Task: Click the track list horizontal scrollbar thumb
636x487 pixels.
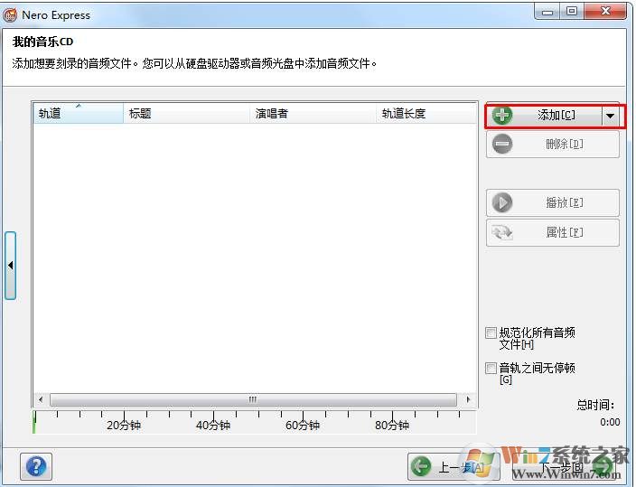Action: (x=253, y=399)
